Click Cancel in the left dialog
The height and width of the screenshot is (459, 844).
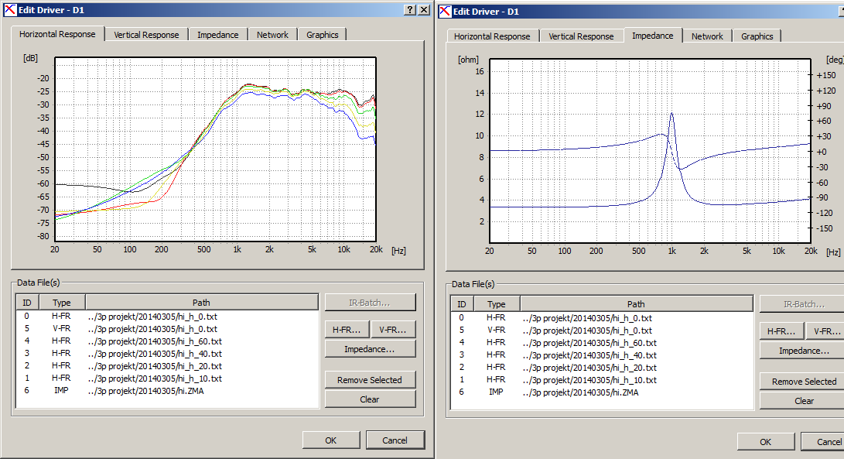[395, 440]
